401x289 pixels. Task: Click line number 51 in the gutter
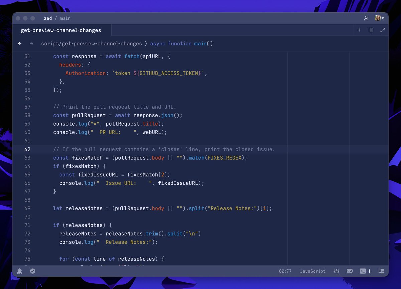pyautogui.click(x=27, y=56)
